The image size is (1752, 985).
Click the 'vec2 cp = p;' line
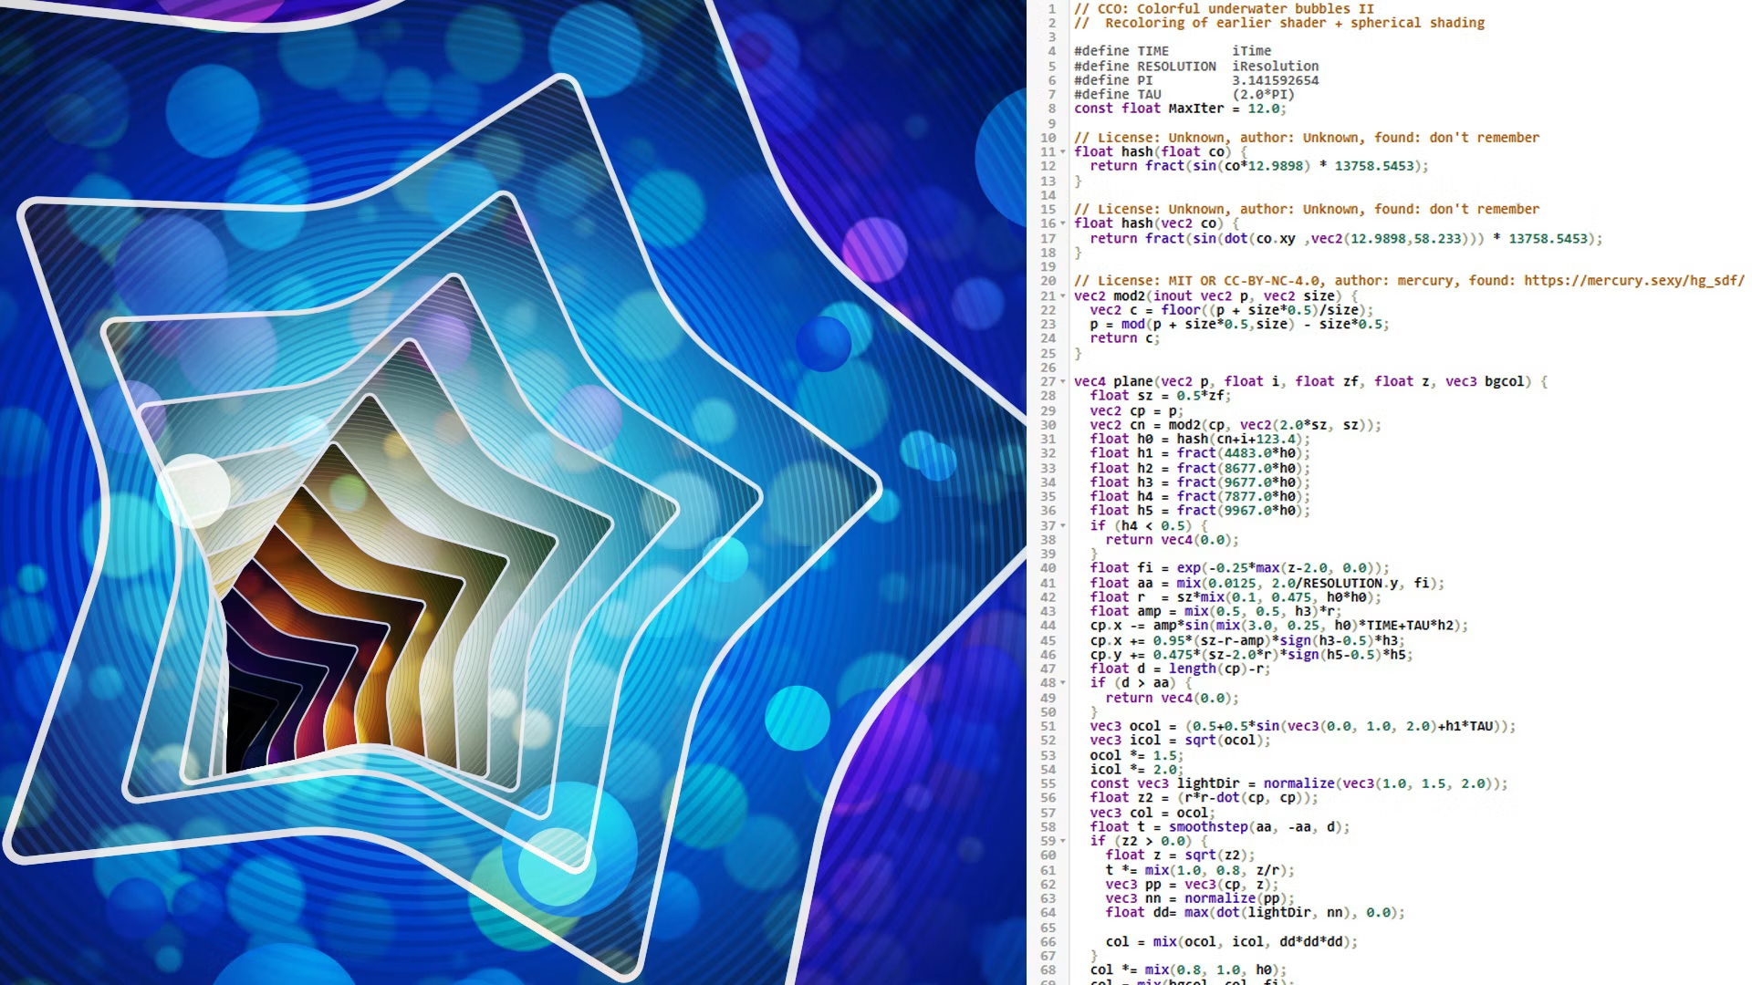point(1137,410)
